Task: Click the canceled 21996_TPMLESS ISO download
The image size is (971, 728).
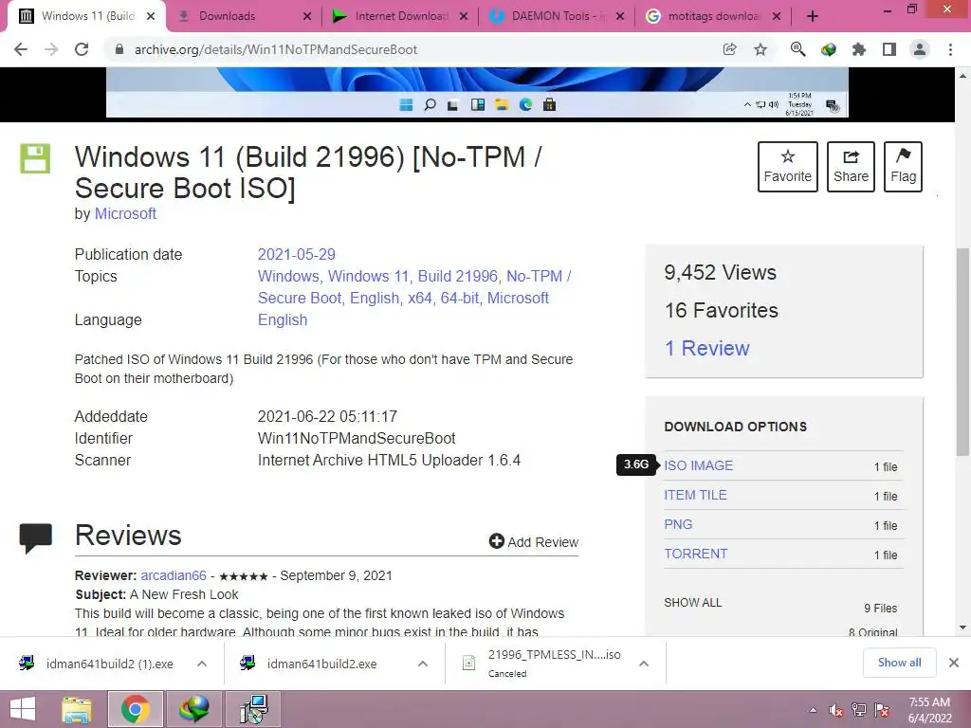Action: pos(543,664)
